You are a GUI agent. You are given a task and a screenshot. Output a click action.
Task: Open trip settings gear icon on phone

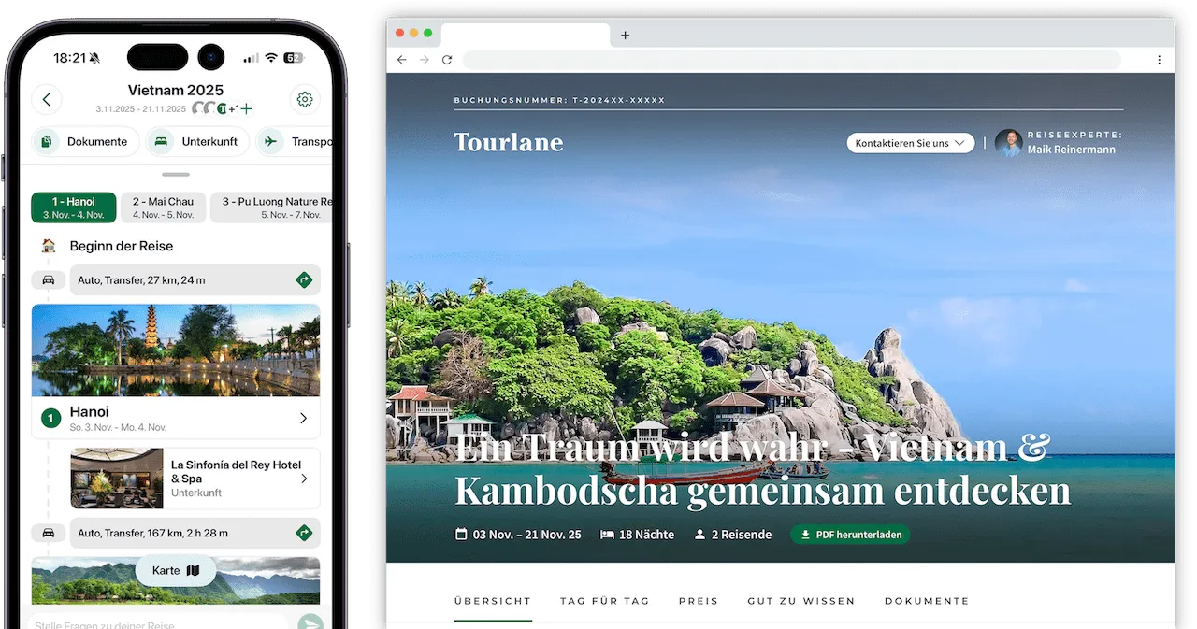(x=304, y=99)
